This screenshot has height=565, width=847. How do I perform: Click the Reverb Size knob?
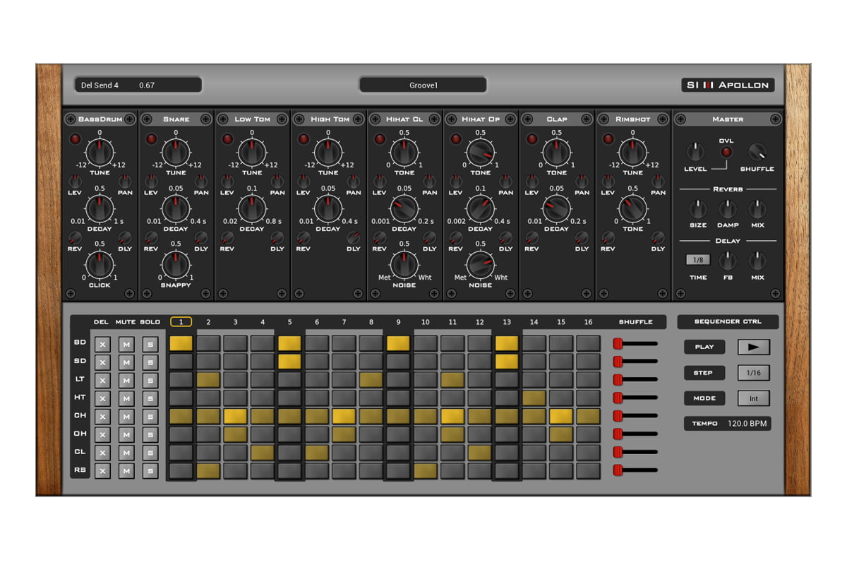(x=697, y=209)
